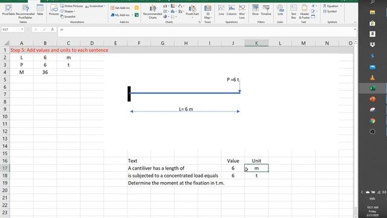Confirm entry with formula bar checkmark
The height and width of the screenshot is (218, 387).
coord(44,30)
